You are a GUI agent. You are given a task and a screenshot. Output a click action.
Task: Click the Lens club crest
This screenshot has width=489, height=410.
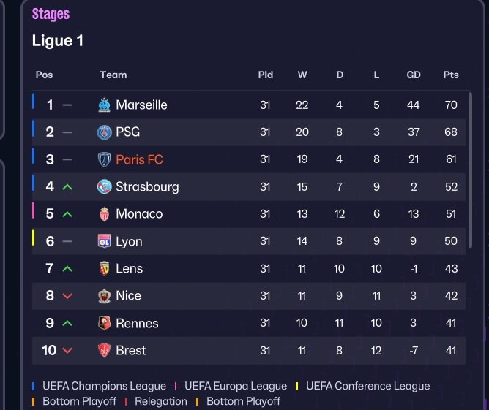coord(104,268)
